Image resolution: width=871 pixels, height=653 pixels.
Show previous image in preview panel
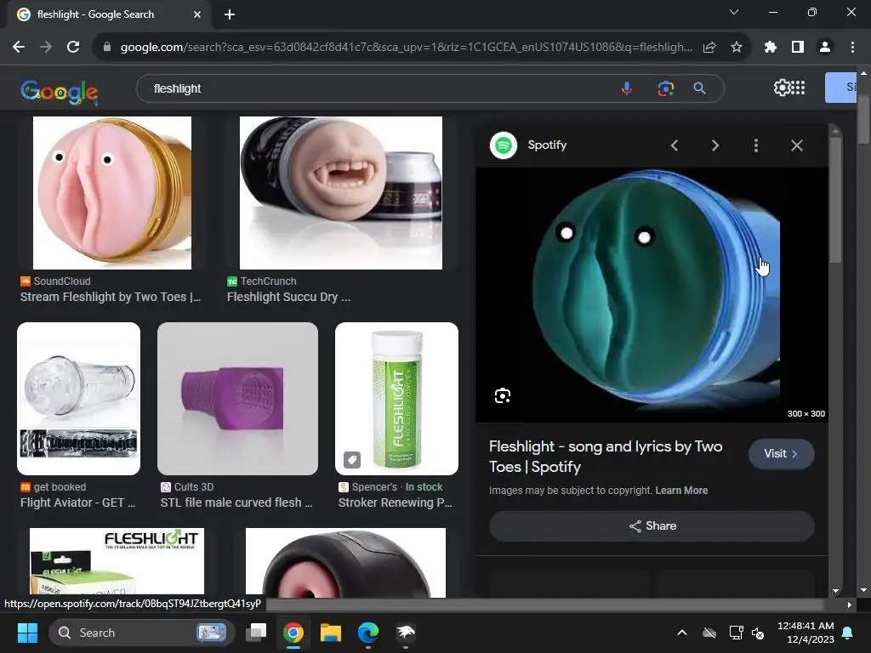tap(675, 145)
